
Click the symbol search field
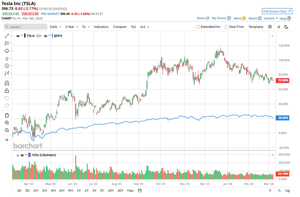pos(26,27)
